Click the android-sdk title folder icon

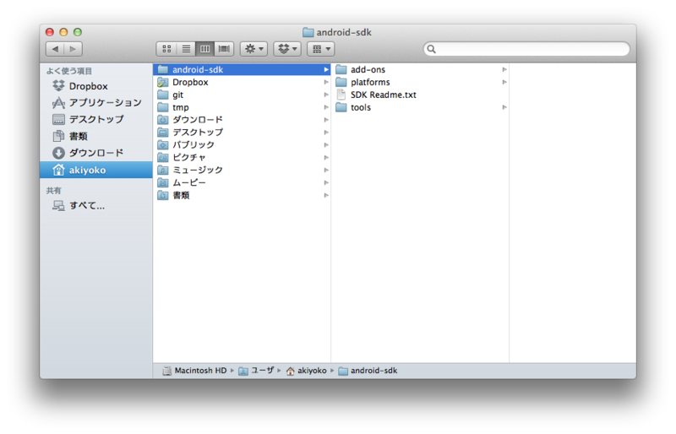(x=308, y=32)
